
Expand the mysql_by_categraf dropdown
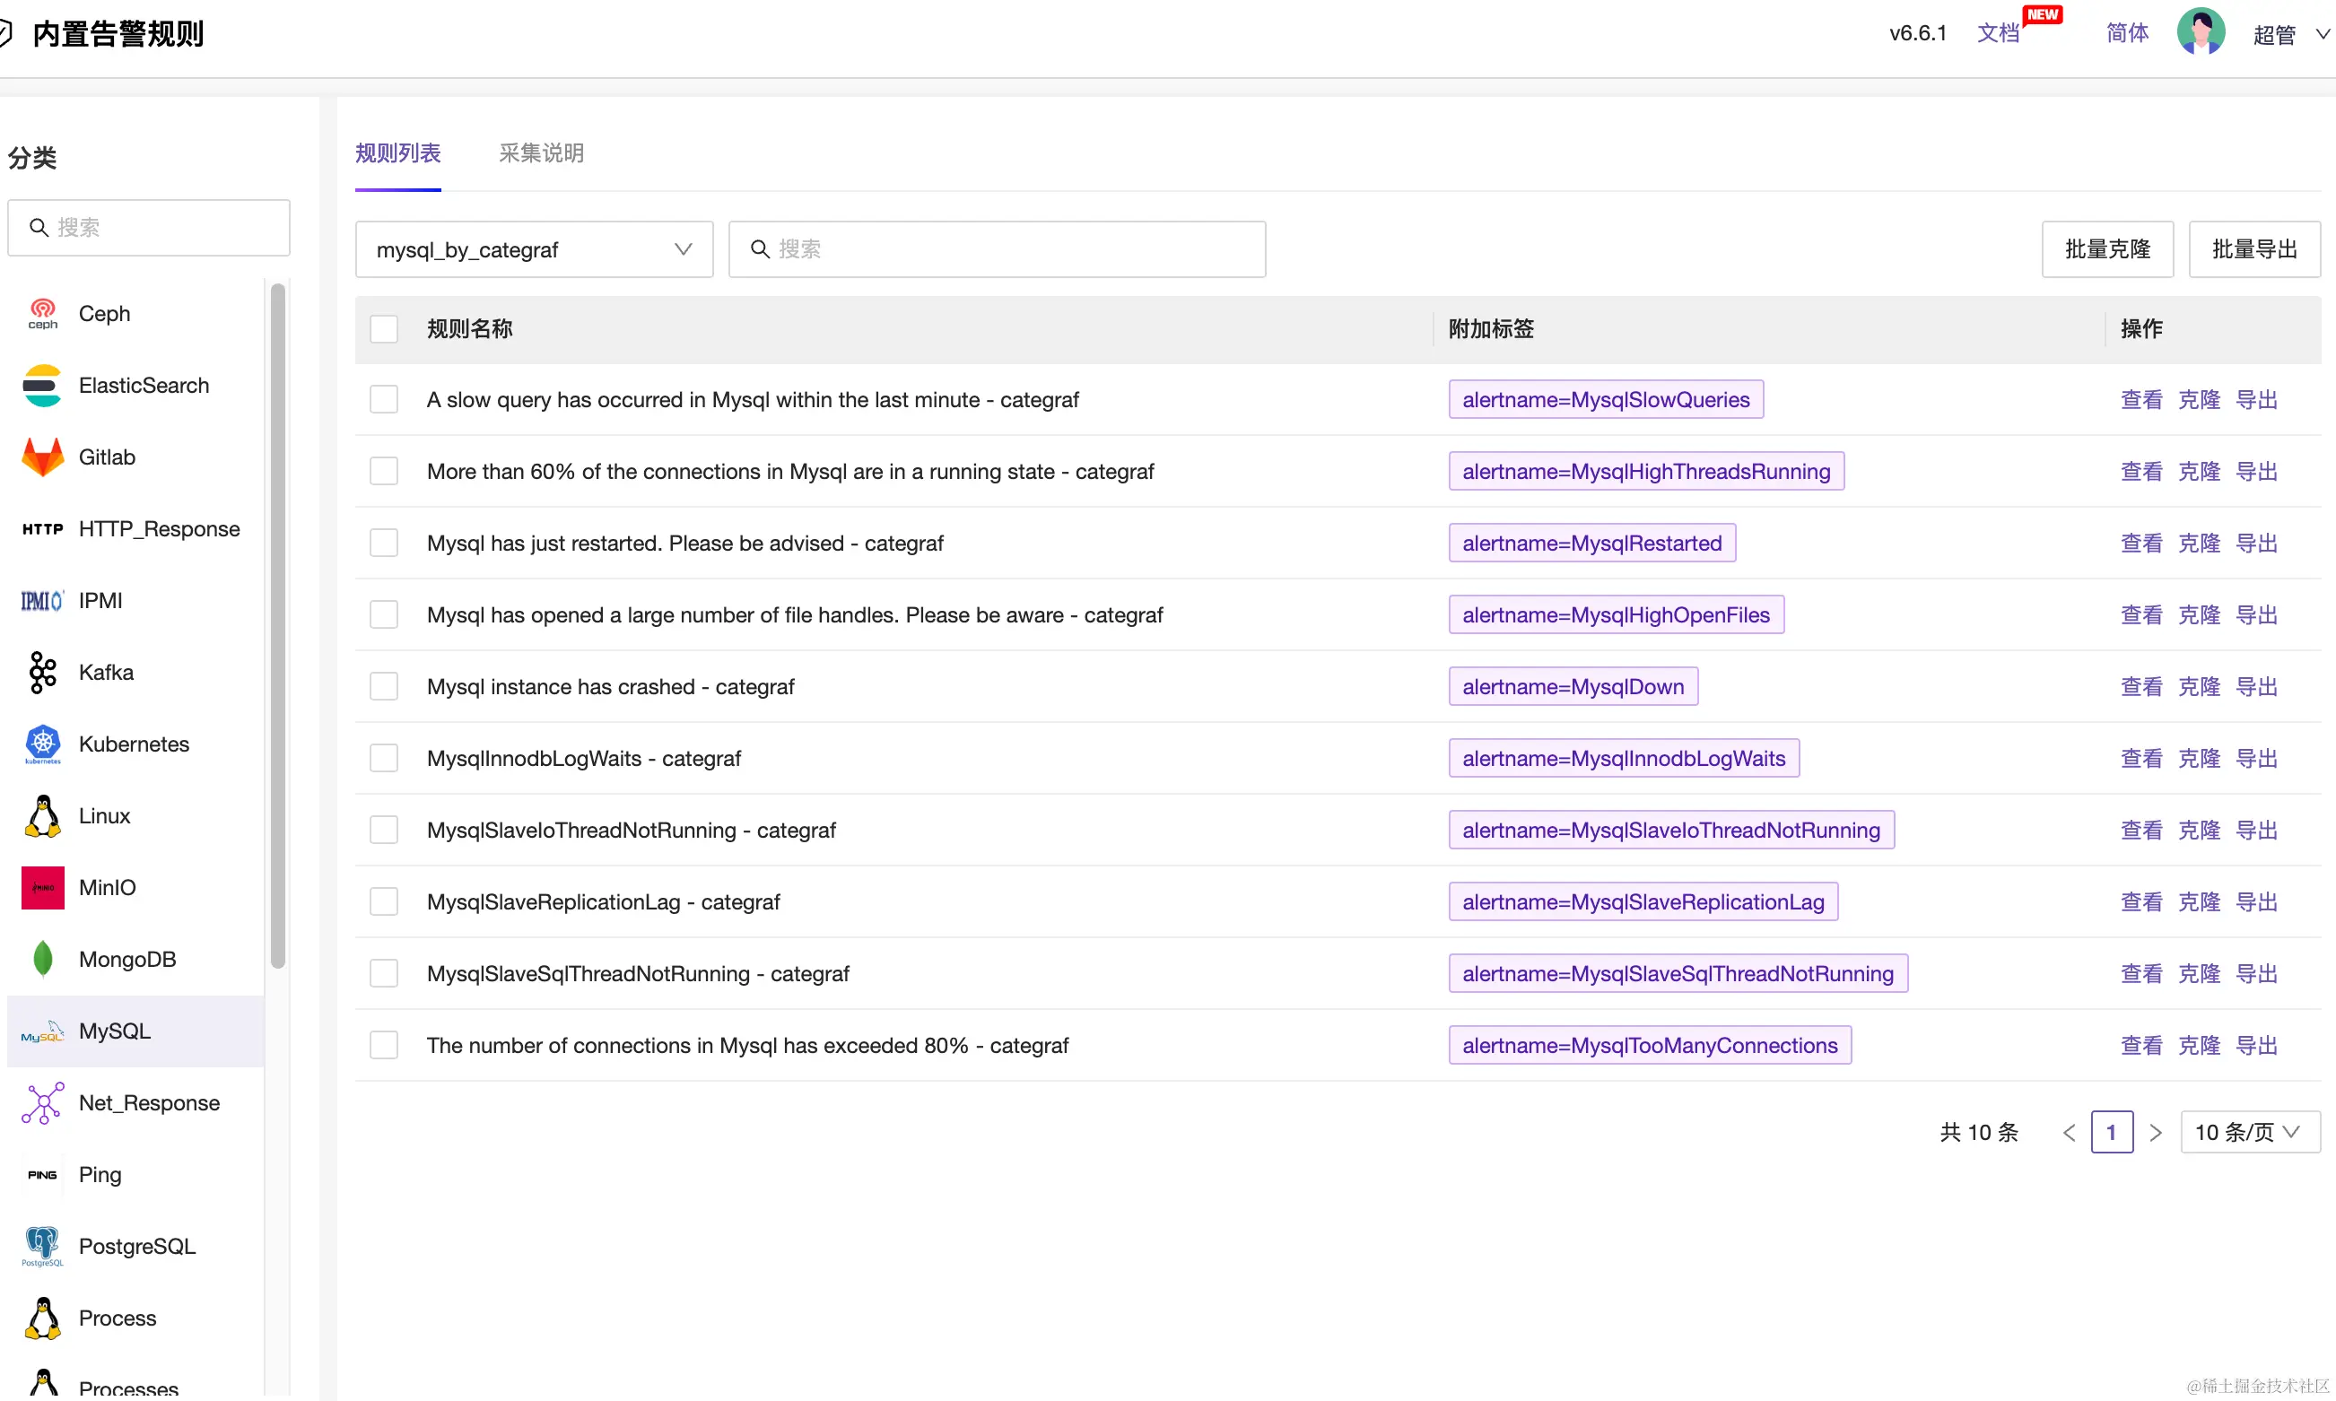(534, 249)
